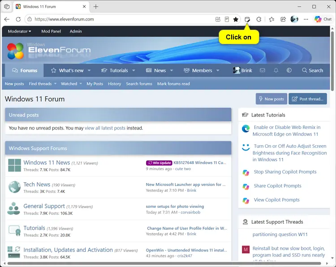Click the New posts button
336x267 pixels.
point(271,99)
